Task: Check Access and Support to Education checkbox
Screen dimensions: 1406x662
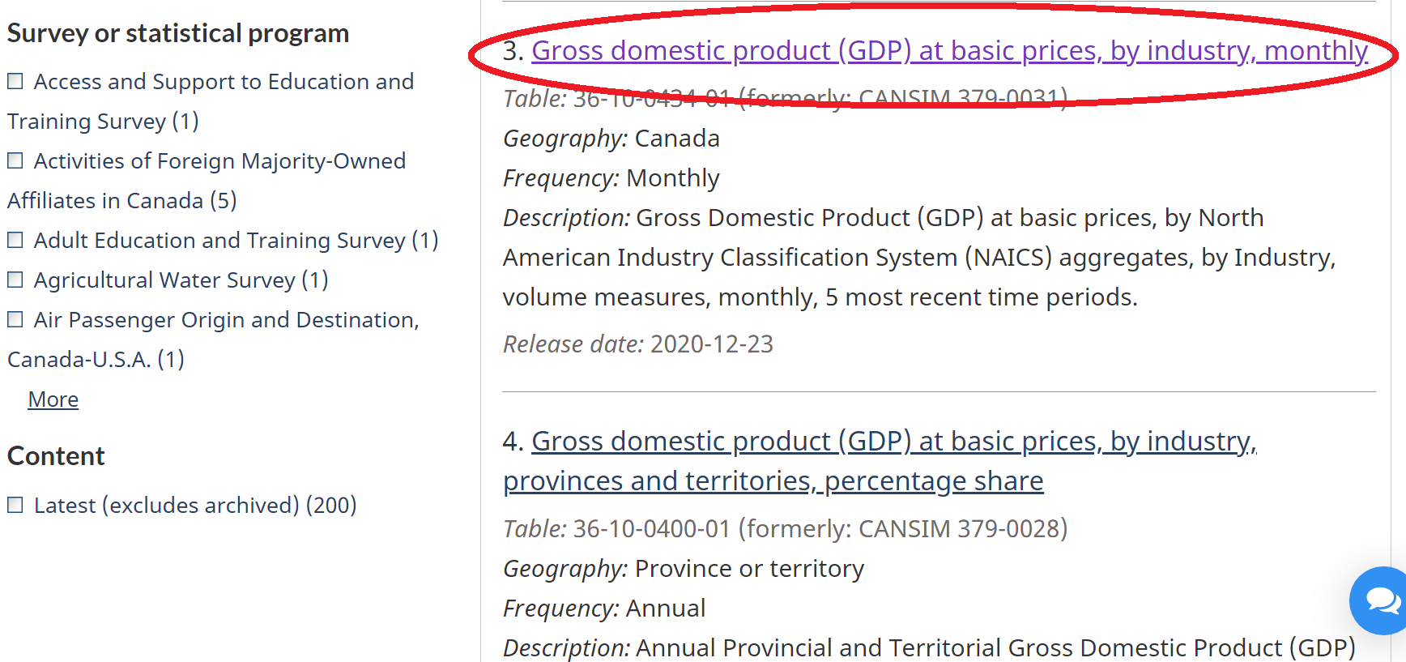Action: pos(15,81)
